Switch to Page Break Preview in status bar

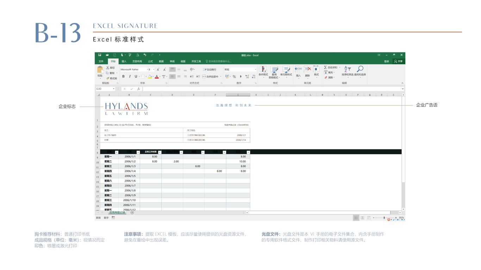click(x=369, y=218)
